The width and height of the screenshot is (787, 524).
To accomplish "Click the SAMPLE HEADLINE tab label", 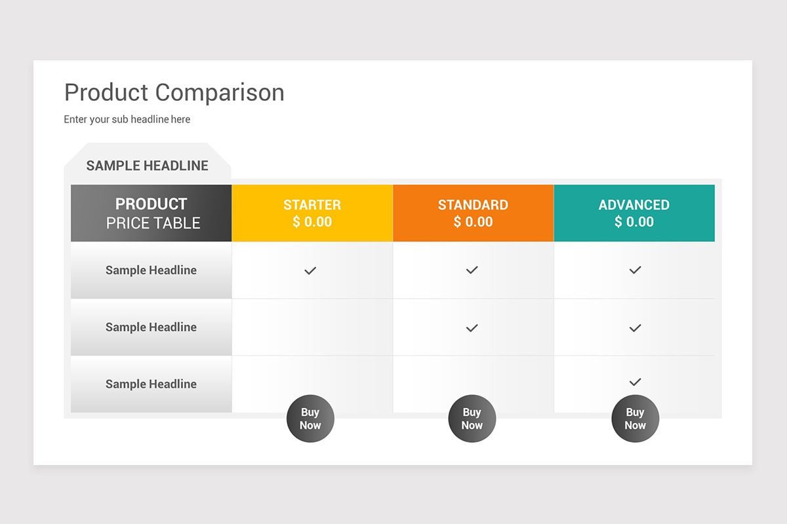I will pos(148,166).
